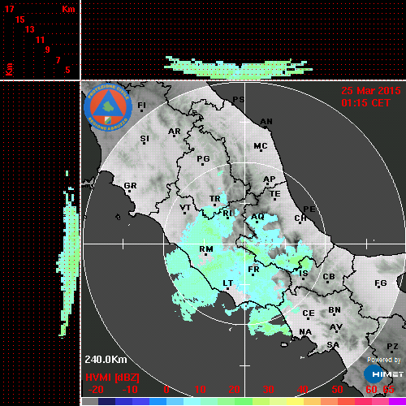The image size is (406, 406).
Task: Click the 25 Mar 2015 date text
Action: 371,91
